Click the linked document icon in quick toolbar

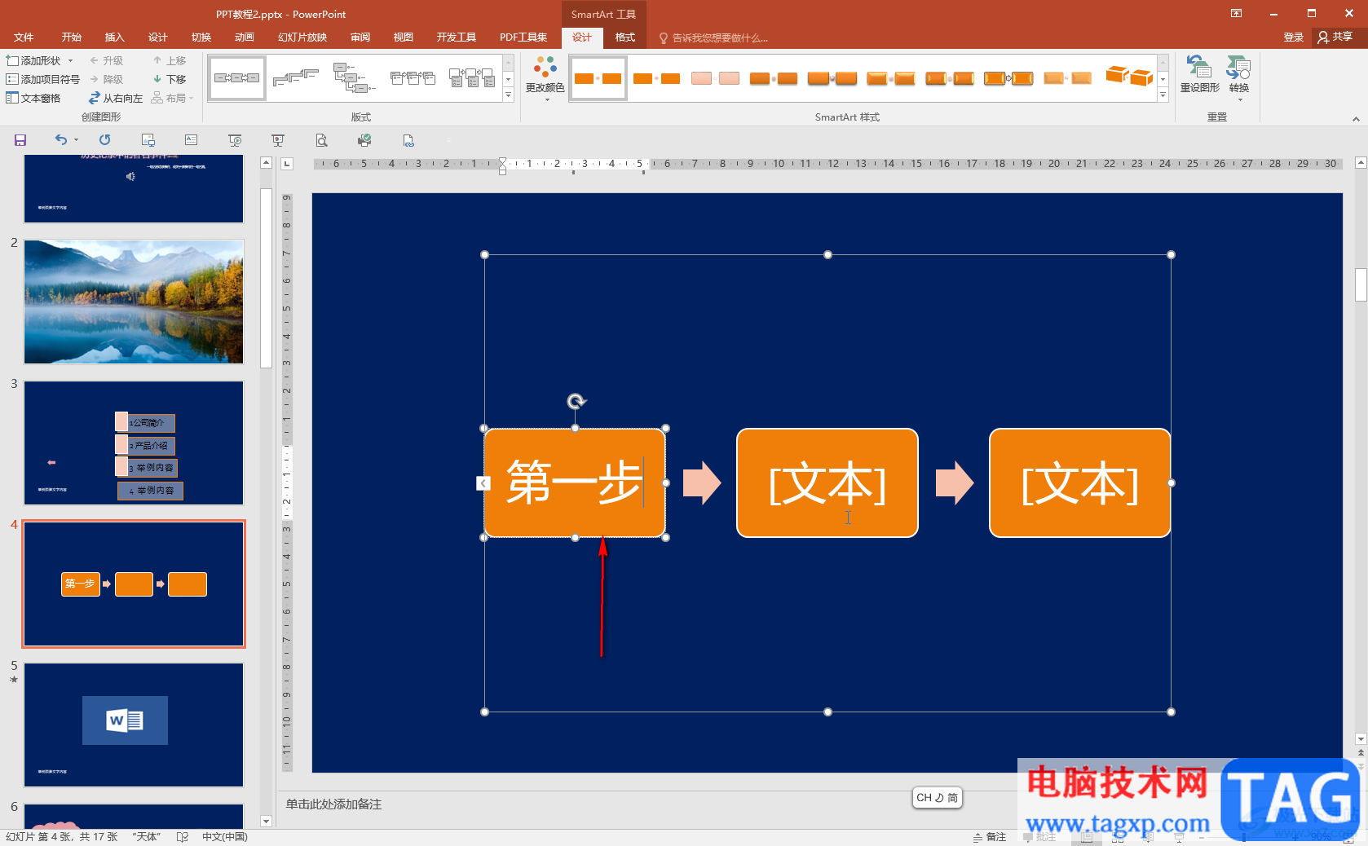pos(408,140)
